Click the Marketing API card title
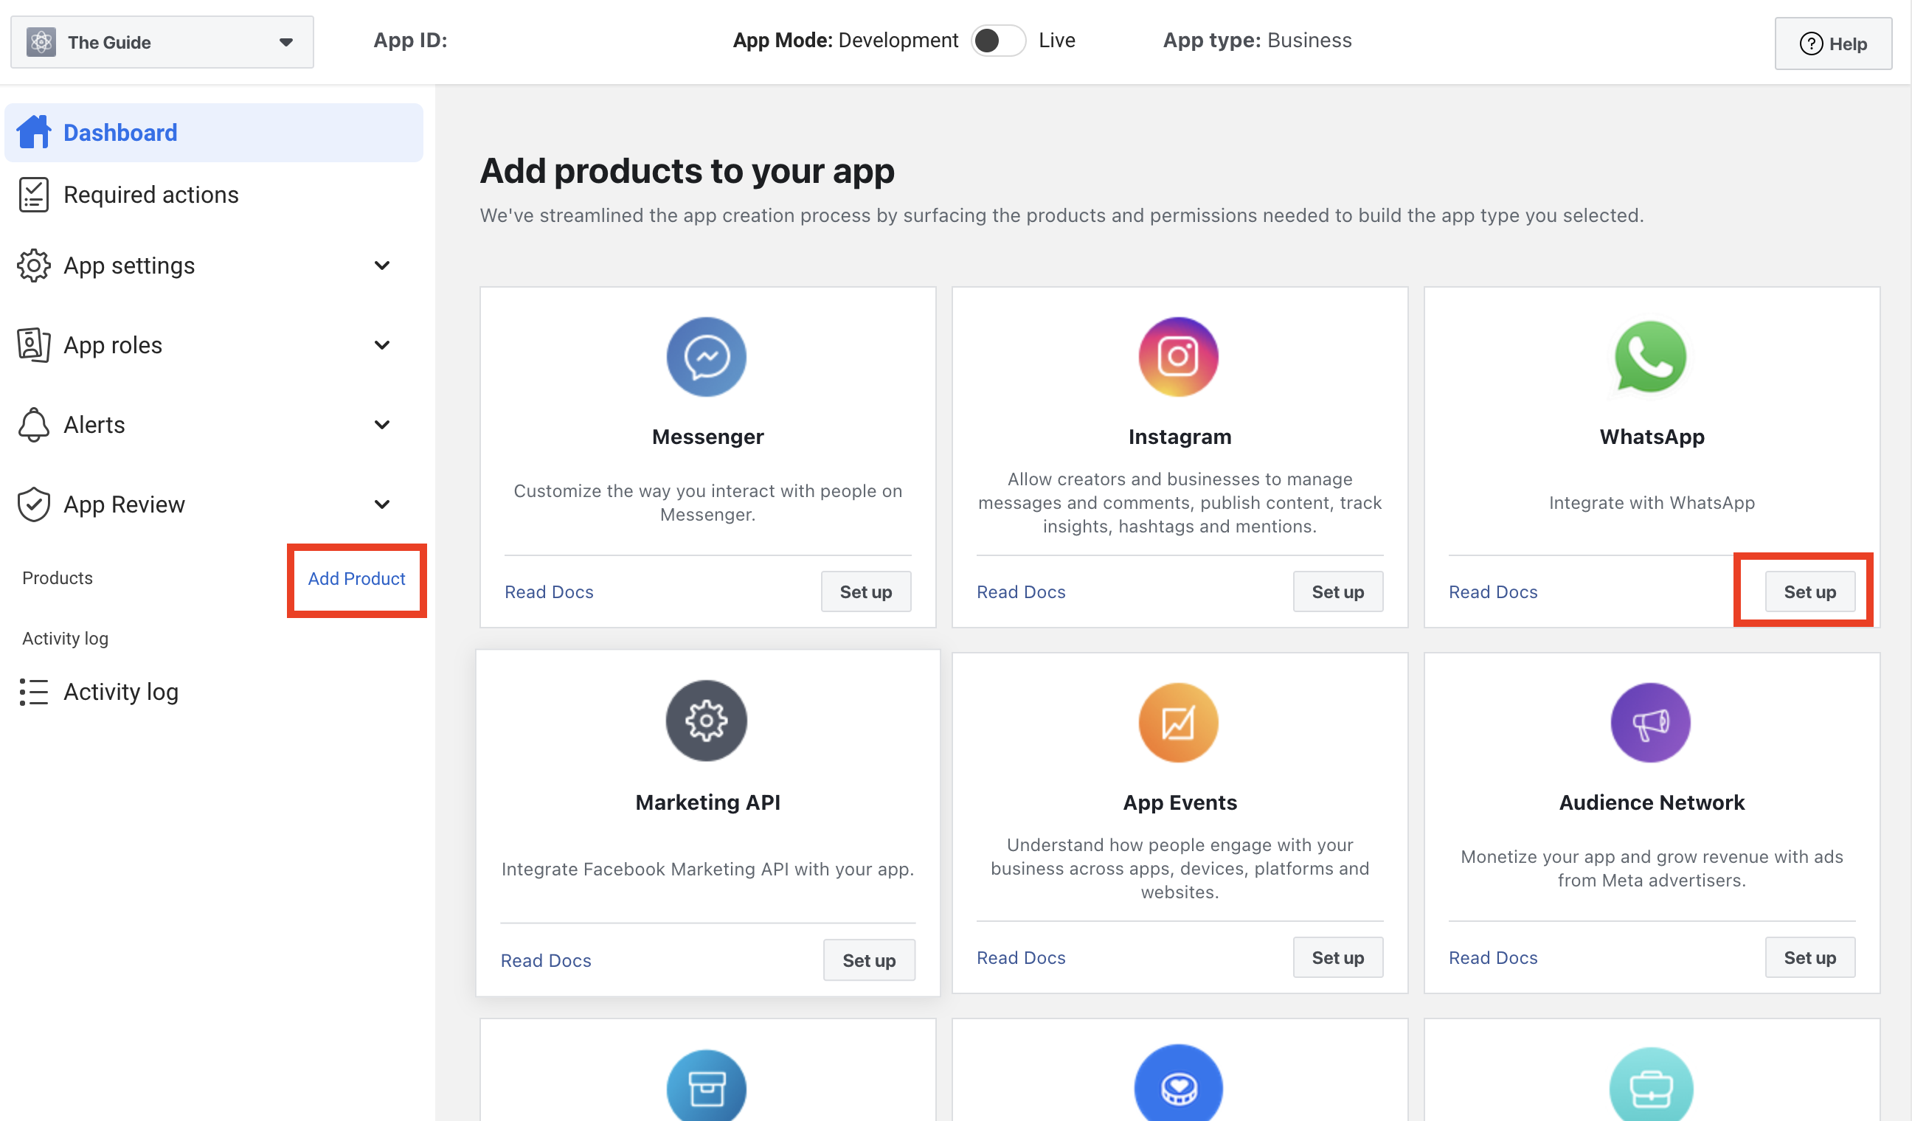The width and height of the screenshot is (1912, 1121). (707, 802)
